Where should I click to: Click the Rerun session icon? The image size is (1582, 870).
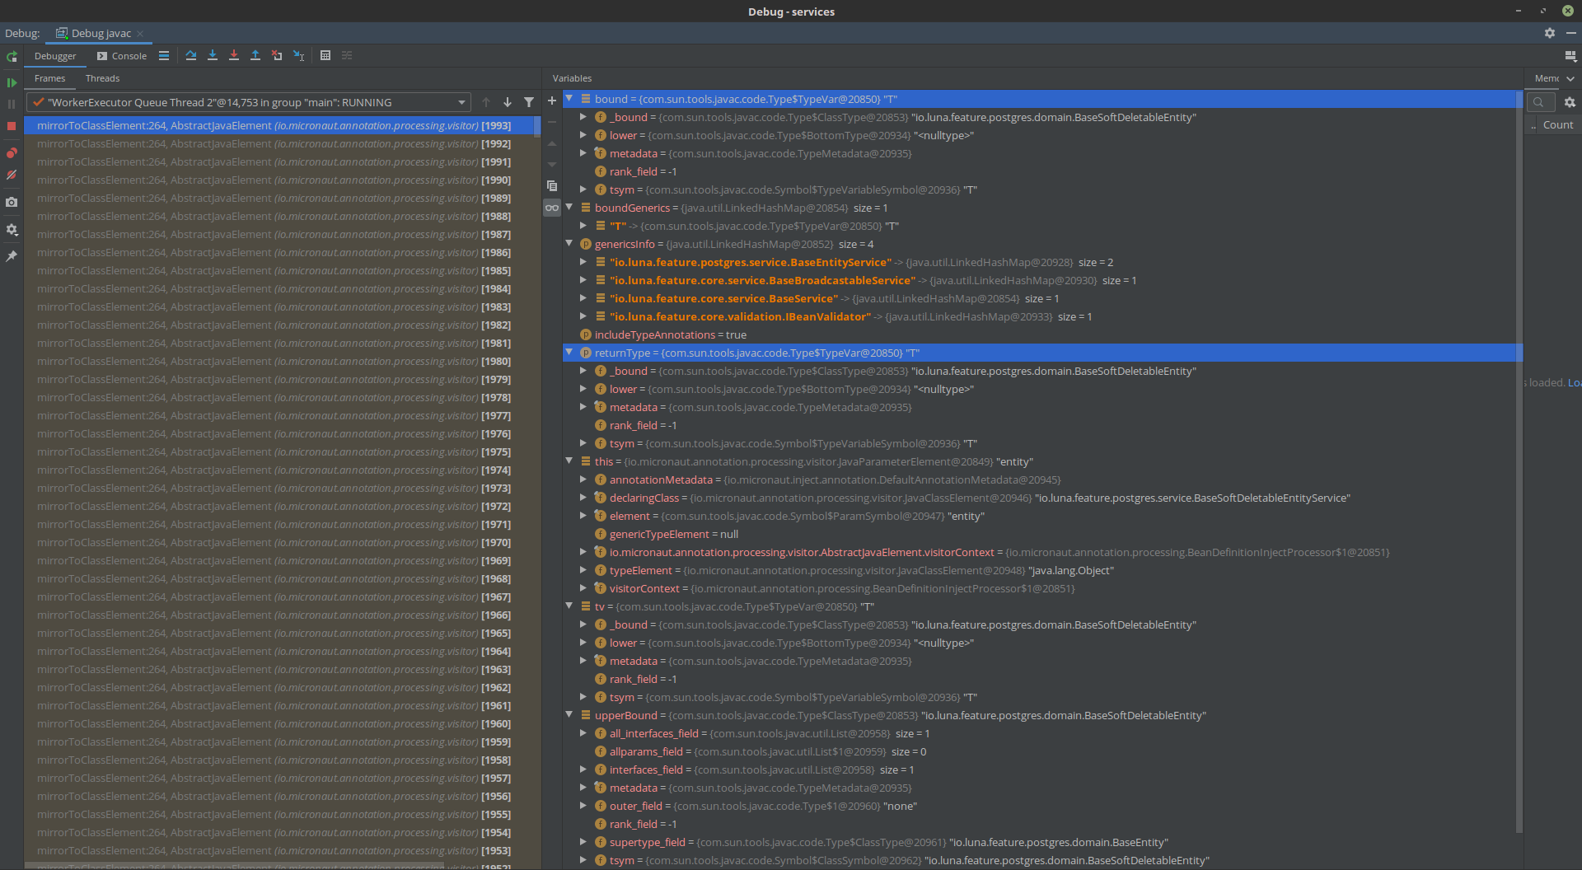pyautogui.click(x=12, y=56)
